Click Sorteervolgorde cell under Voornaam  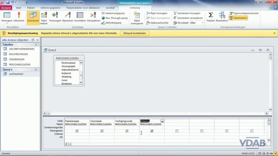(102, 127)
